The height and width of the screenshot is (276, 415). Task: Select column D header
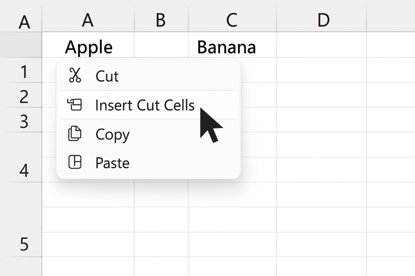(321, 20)
